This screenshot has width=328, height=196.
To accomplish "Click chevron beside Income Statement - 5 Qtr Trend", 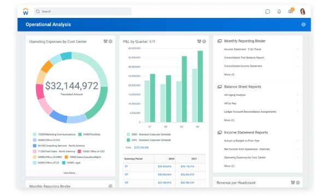I will point(297,49).
